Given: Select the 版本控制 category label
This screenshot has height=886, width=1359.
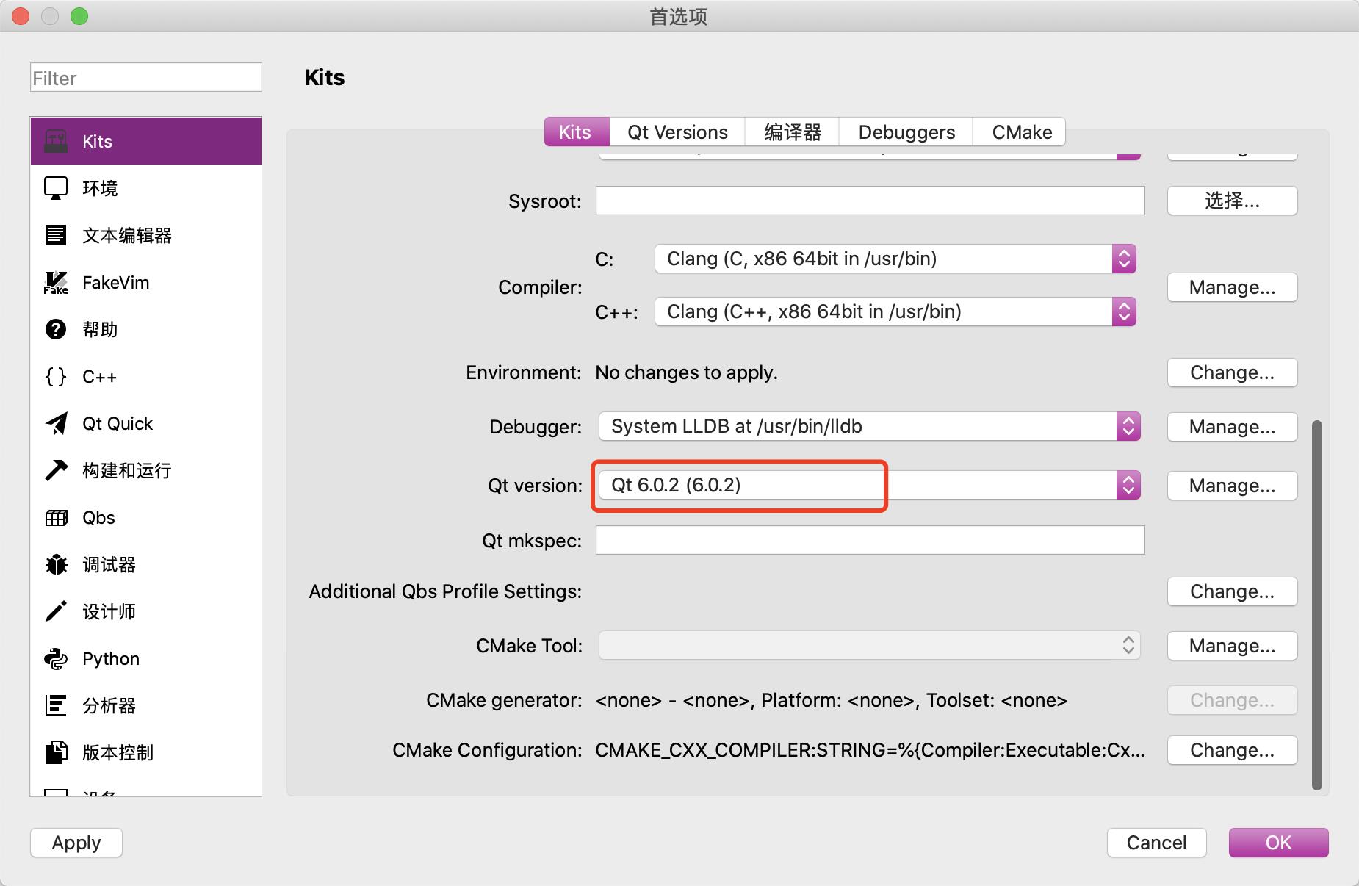Looking at the screenshot, I should pos(118,752).
